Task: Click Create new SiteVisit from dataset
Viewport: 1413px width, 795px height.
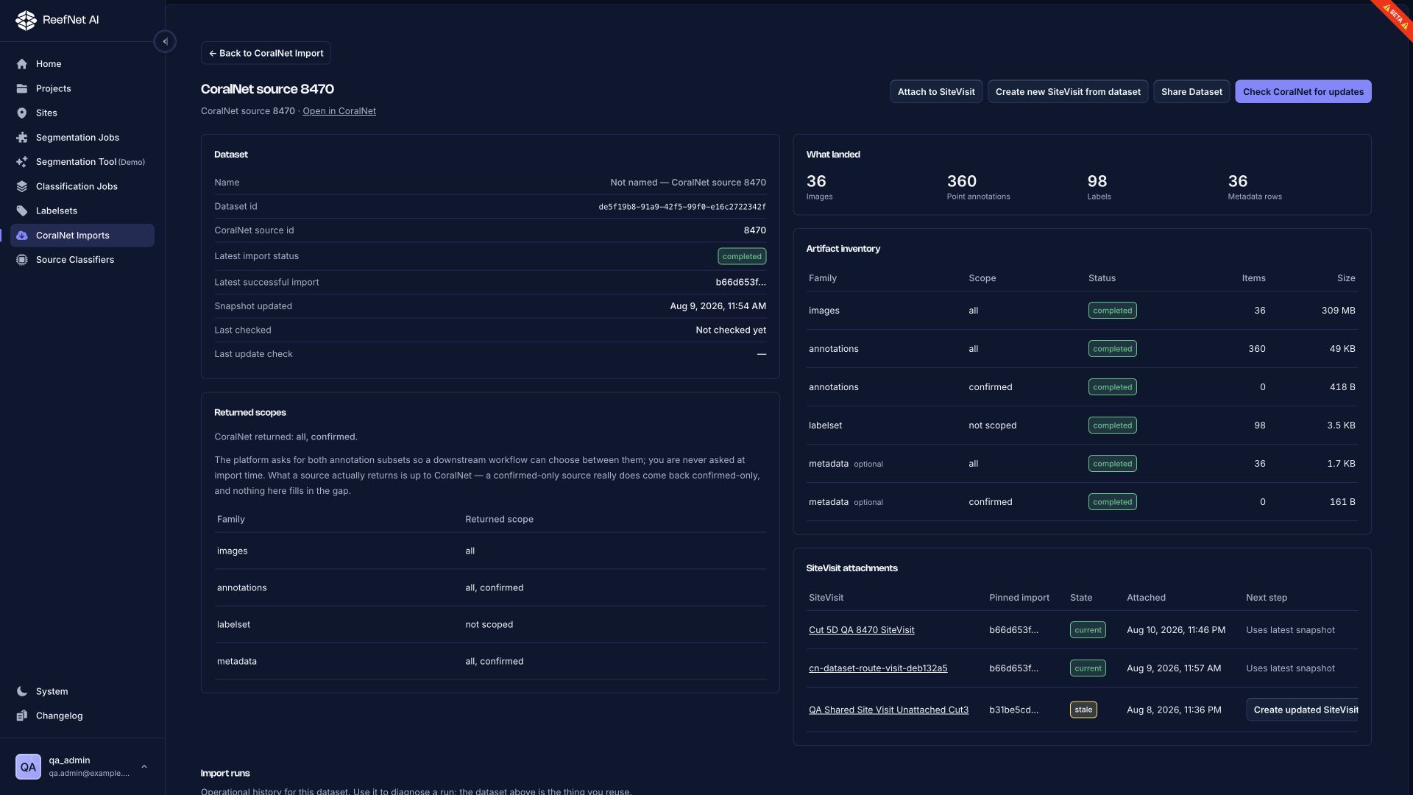Action: click(1067, 92)
